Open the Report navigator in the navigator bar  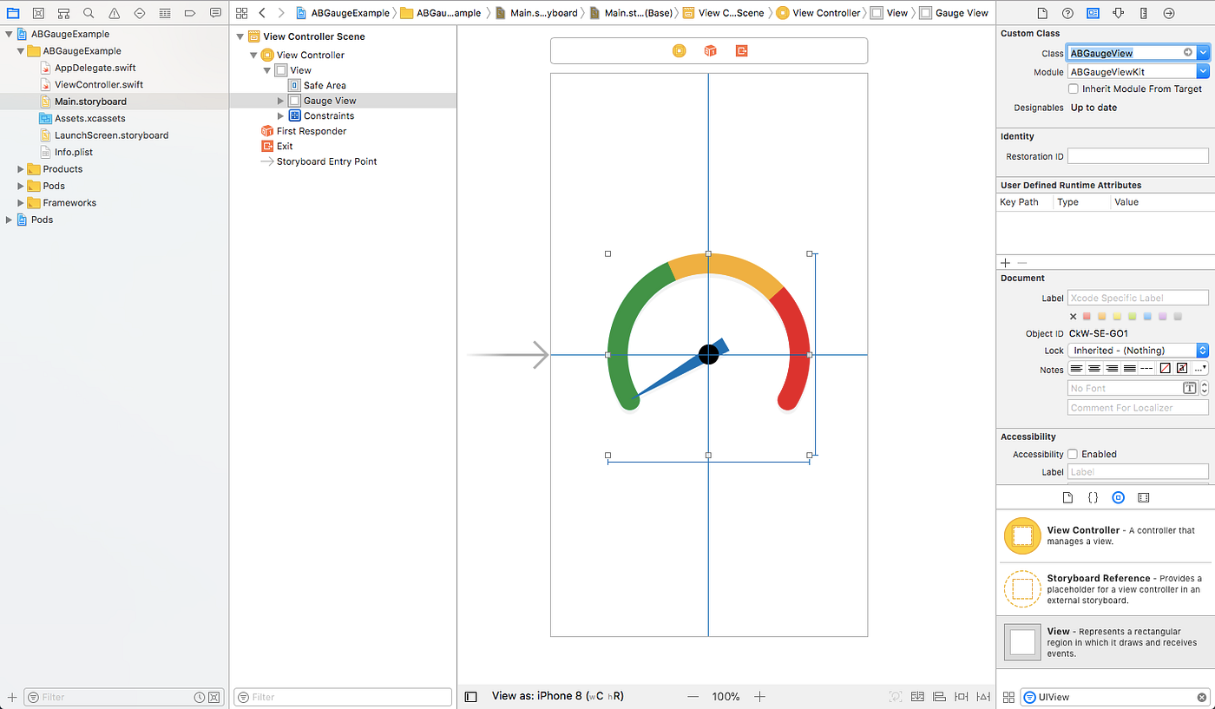(x=214, y=13)
